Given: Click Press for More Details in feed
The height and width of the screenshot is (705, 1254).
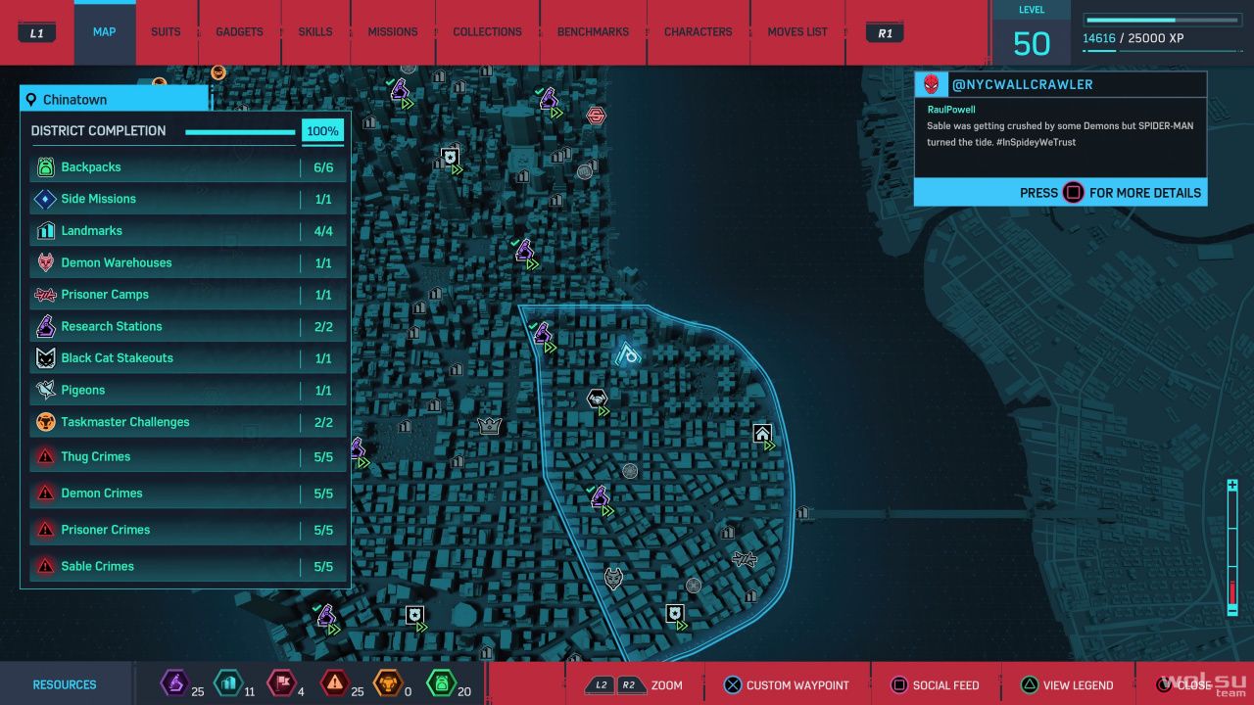Looking at the screenshot, I should [x=1061, y=193].
